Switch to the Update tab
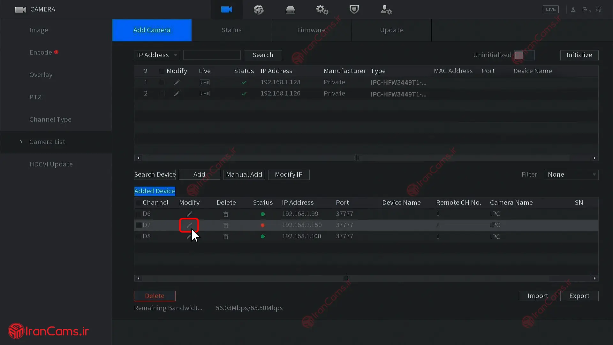 391,30
